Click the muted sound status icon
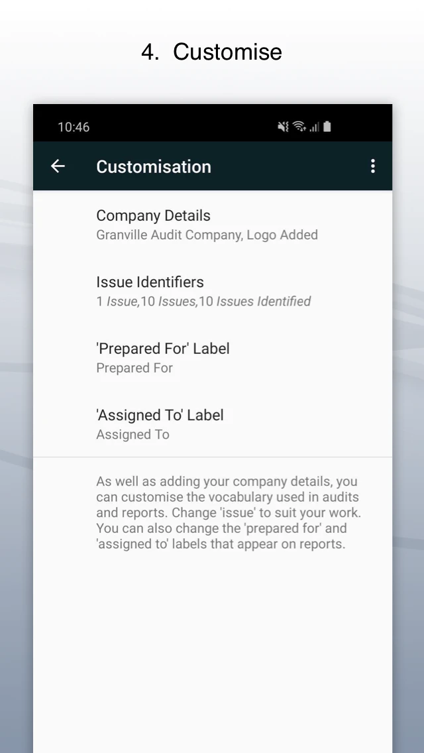Viewport: 424px width, 753px height. [x=283, y=127]
